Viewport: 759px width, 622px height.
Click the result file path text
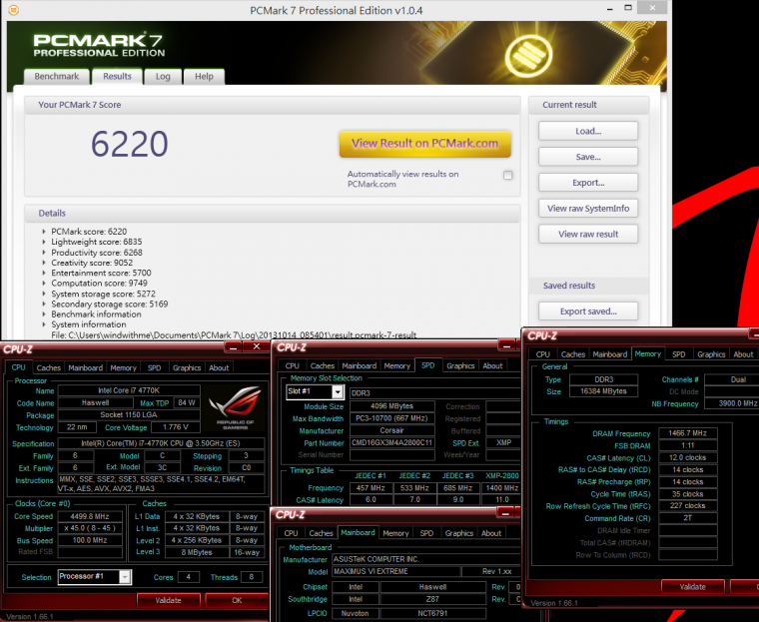pyautogui.click(x=234, y=334)
